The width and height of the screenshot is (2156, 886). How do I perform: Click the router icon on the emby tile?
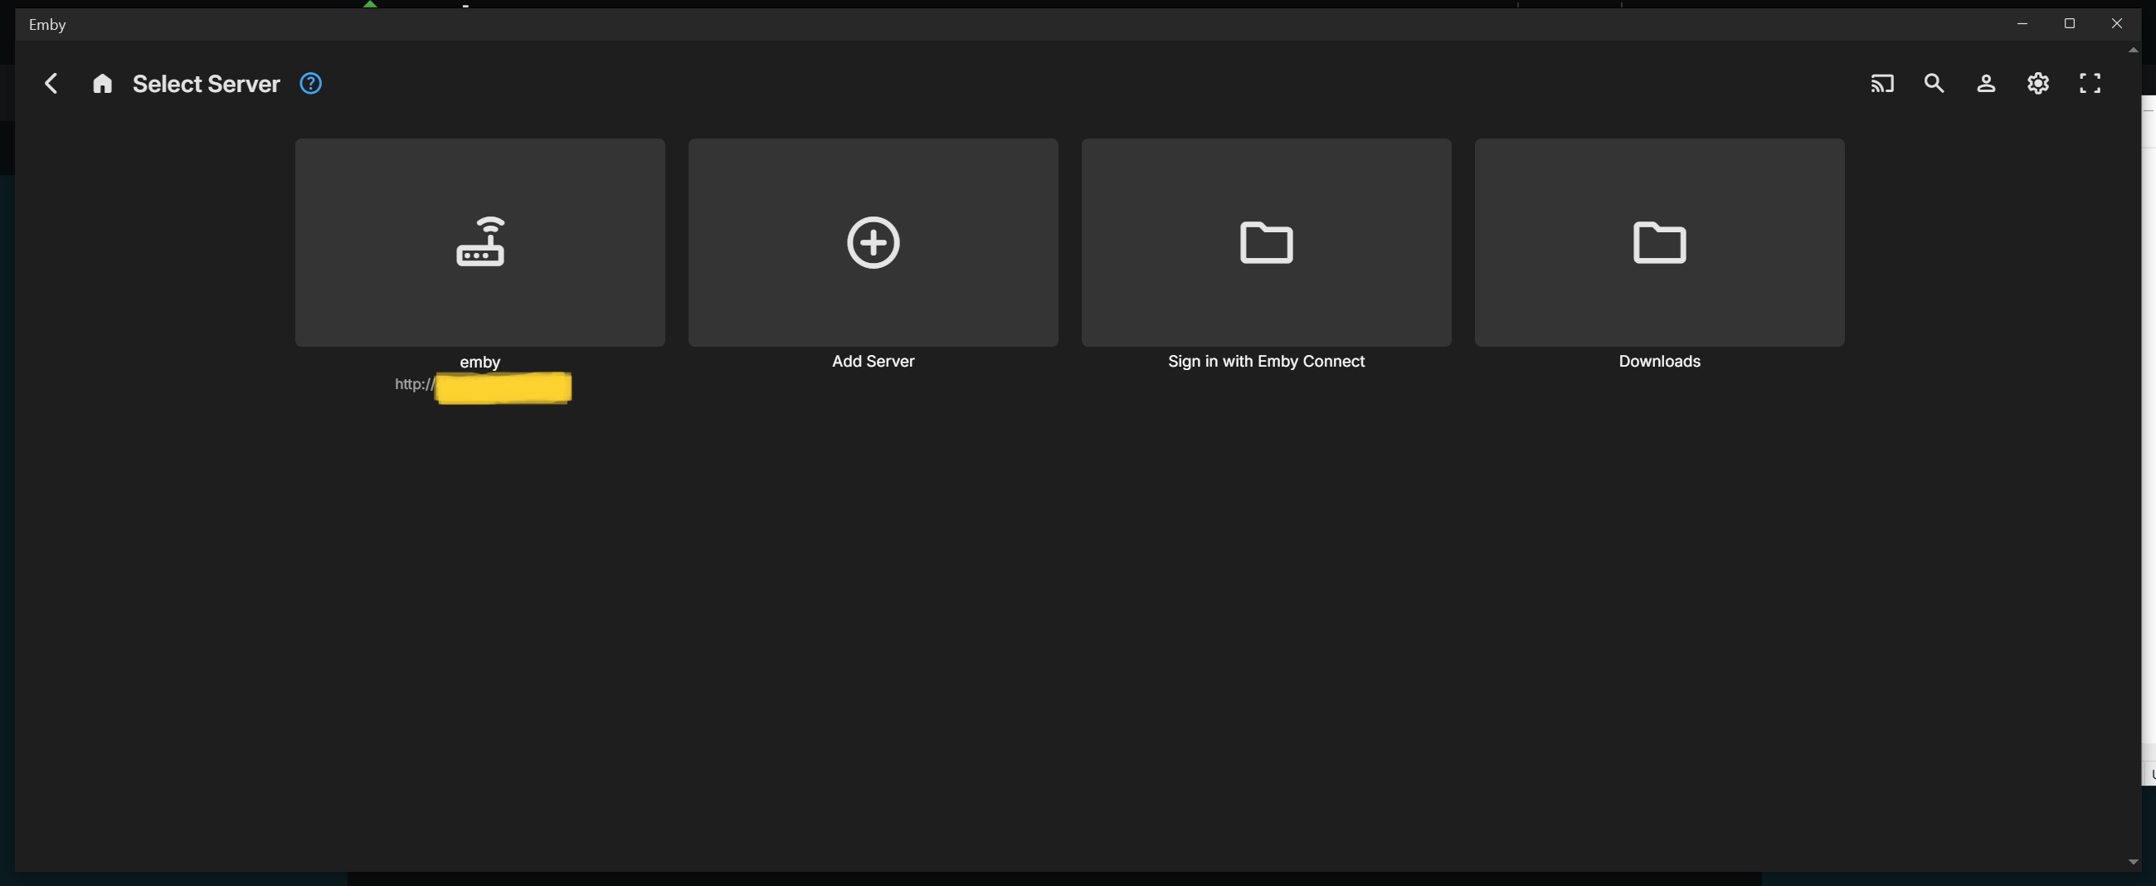tap(479, 241)
